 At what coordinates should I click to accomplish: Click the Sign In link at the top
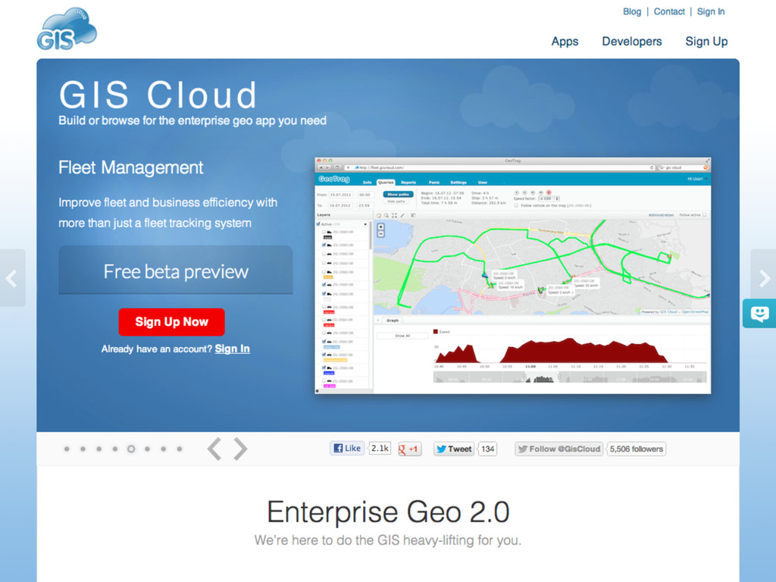tap(711, 12)
